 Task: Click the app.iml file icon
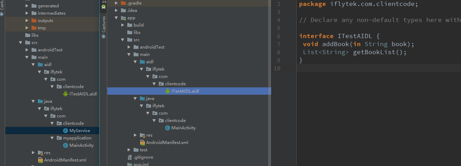130,164
